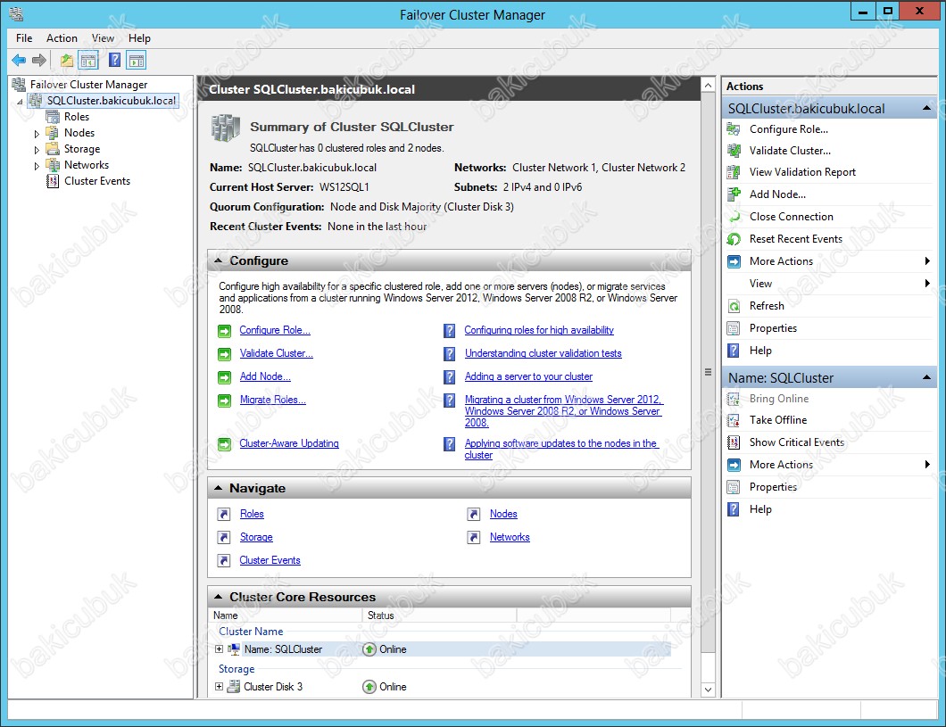Click scroll down arrow of center pane
946x727 pixels.
click(709, 690)
